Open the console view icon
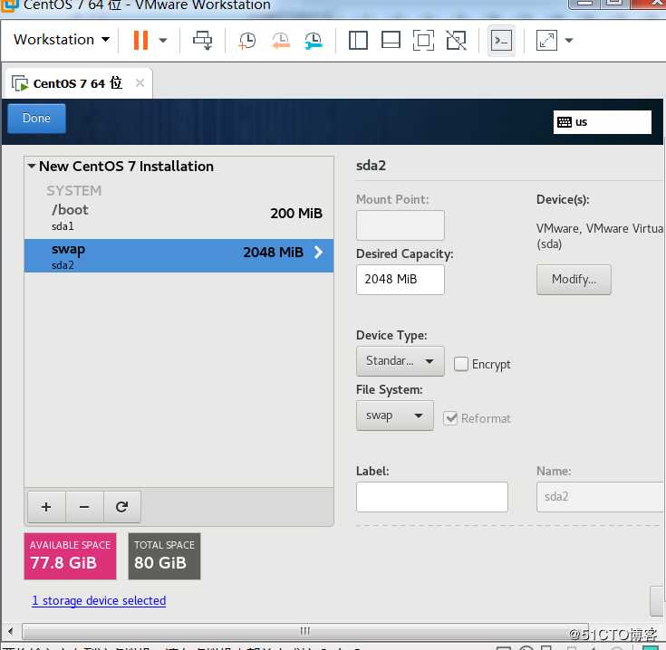 [x=501, y=41]
